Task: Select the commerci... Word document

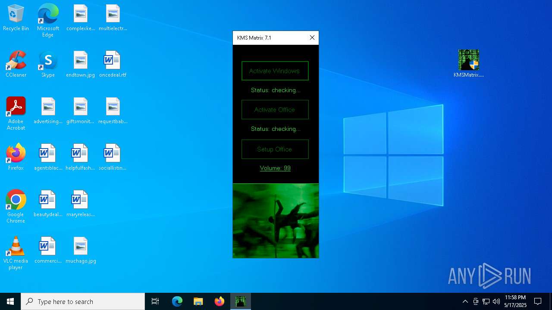Action: [x=48, y=251]
